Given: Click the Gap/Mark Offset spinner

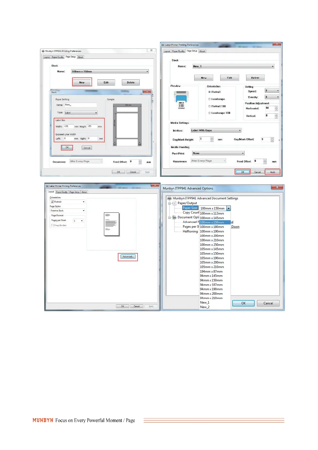Looking at the screenshot, I should click(267, 139).
